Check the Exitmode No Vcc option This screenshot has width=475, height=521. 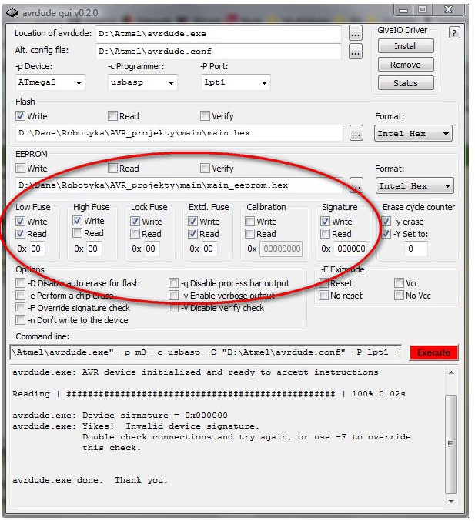399,296
